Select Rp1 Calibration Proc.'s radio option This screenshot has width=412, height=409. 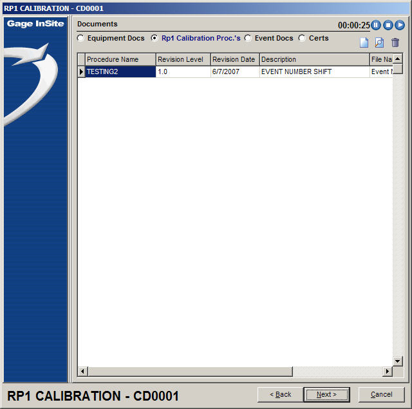tap(154, 39)
